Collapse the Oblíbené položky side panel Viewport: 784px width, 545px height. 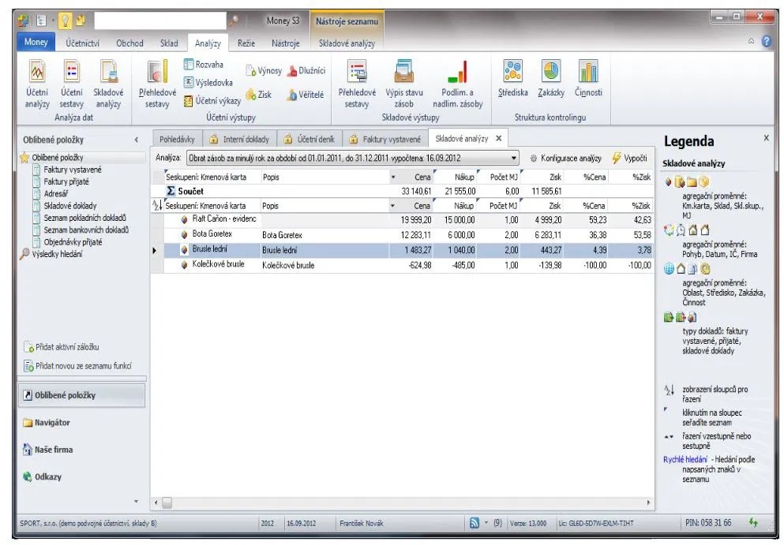pyautogui.click(x=136, y=140)
